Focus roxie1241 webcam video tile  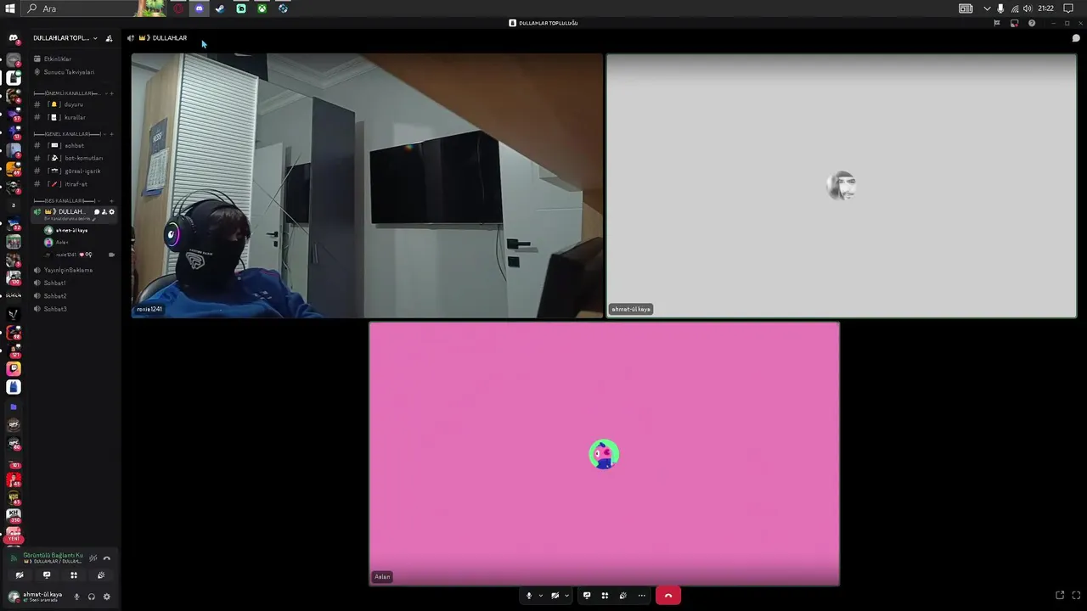(367, 186)
